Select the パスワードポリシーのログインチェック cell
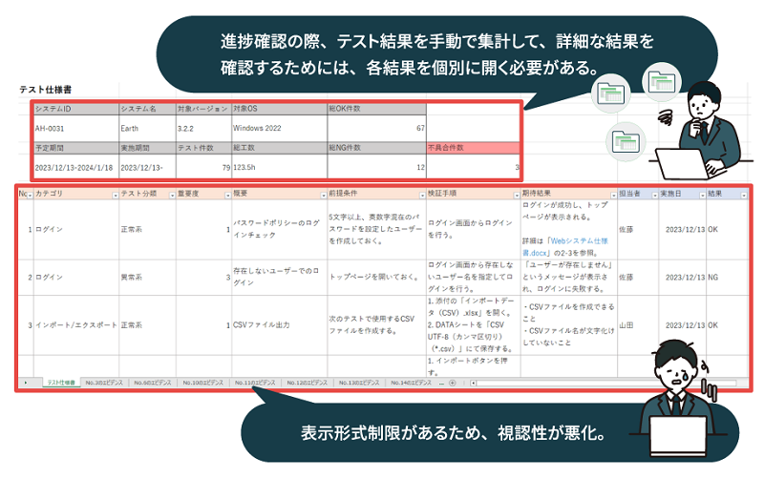The width and height of the screenshot is (764, 478). click(279, 229)
